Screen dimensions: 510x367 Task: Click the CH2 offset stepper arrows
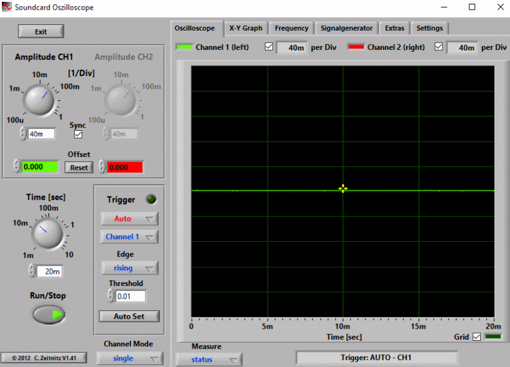point(102,167)
